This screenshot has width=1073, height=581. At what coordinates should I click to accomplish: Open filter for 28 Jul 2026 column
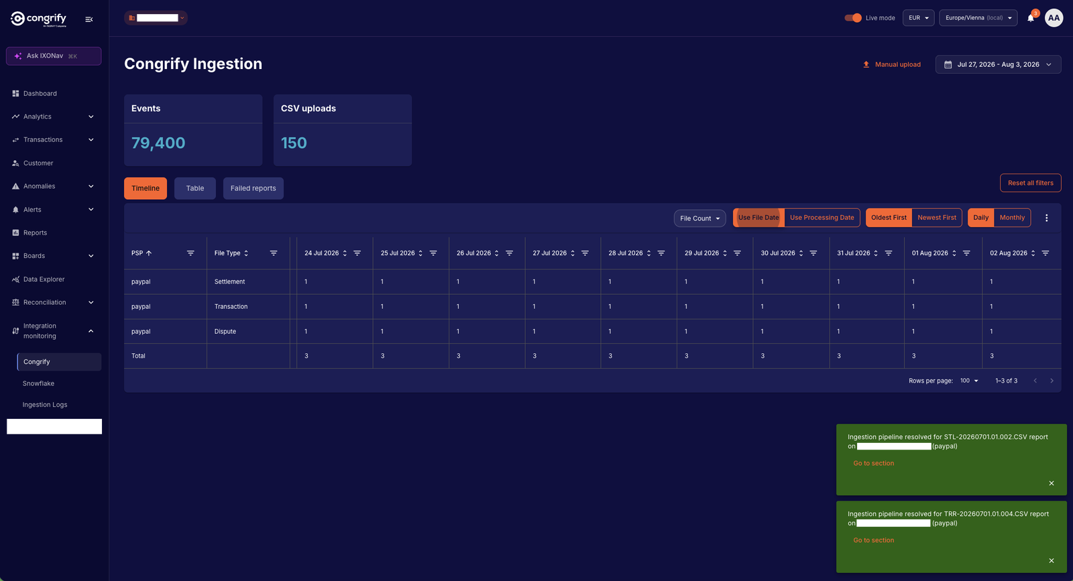[x=661, y=253]
